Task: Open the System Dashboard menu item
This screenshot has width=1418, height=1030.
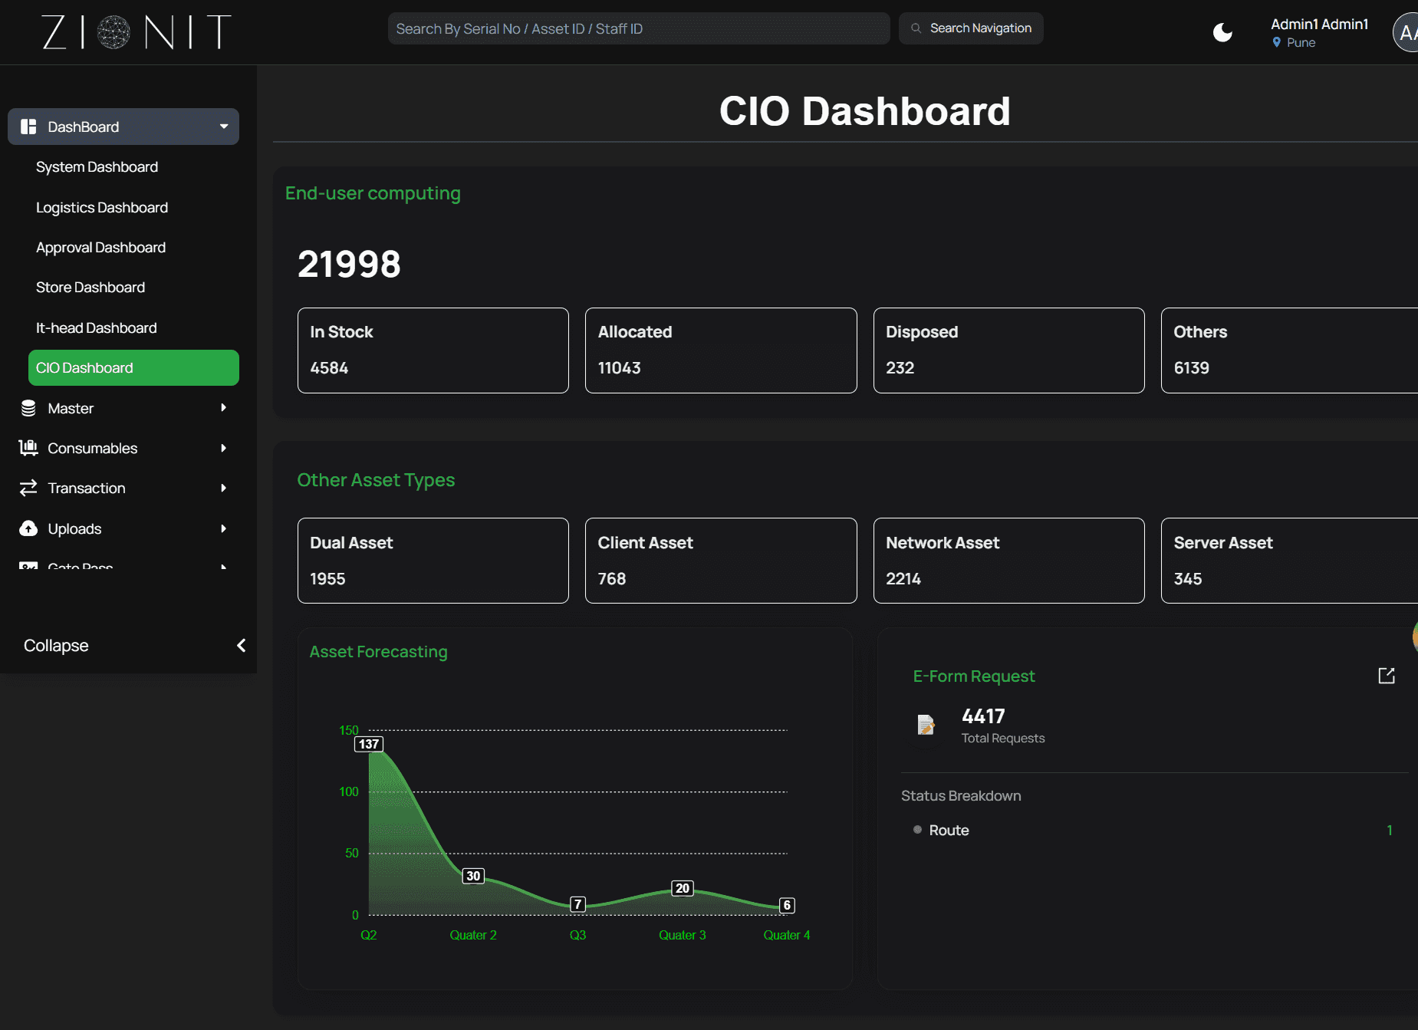Action: (x=97, y=167)
